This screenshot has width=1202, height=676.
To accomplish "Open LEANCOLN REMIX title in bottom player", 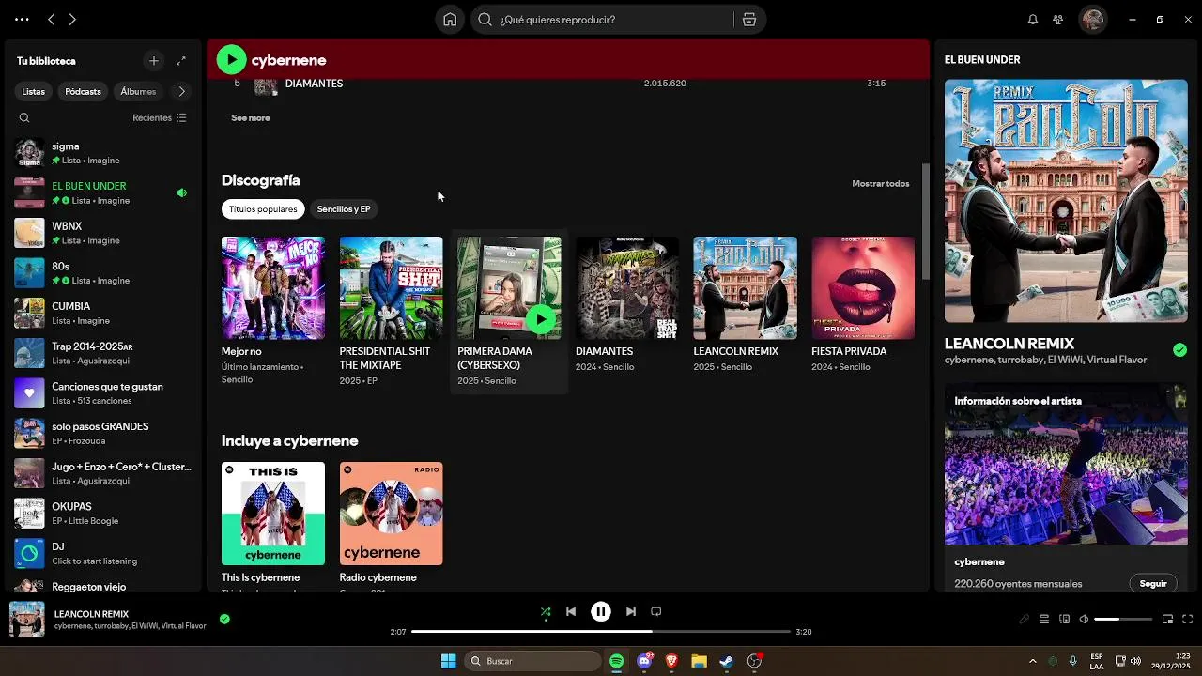I will pyautogui.click(x=91, y=614).
